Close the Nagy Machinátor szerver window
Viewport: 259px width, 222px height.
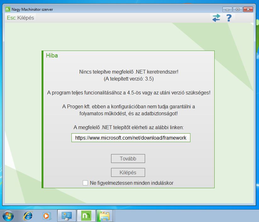tap(248, 9)
